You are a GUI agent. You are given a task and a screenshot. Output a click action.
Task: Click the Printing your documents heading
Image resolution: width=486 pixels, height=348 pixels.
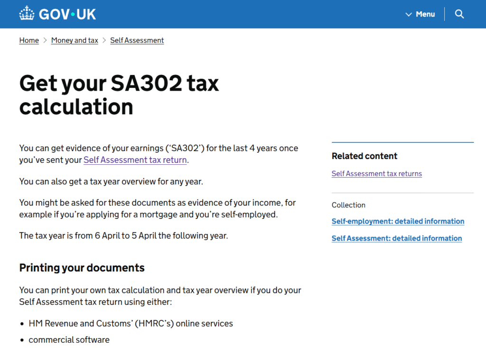[82, 268]
